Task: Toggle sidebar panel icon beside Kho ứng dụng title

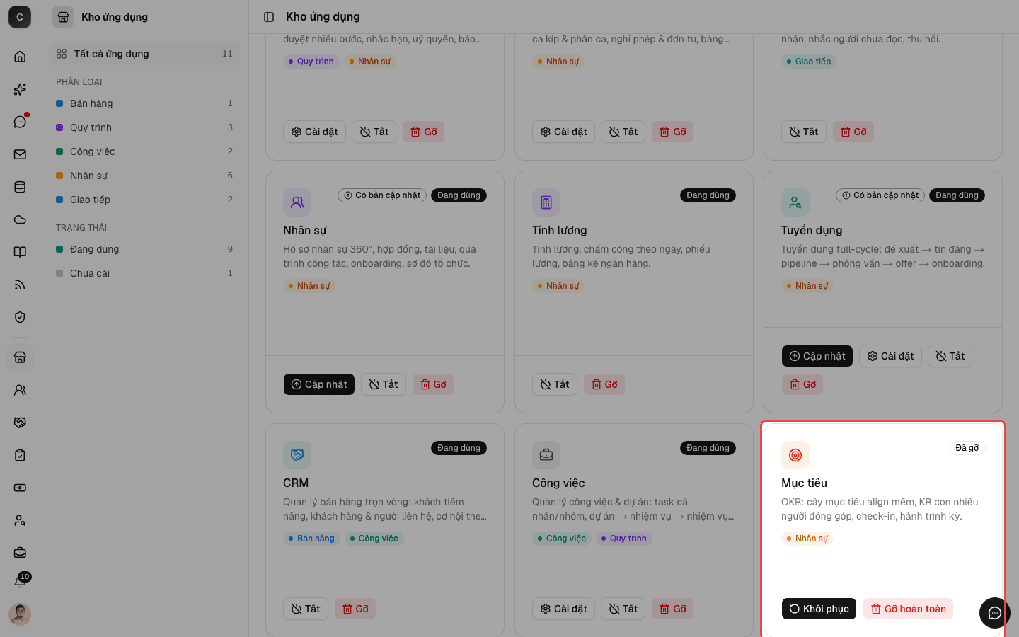Action: click(269, 17)
